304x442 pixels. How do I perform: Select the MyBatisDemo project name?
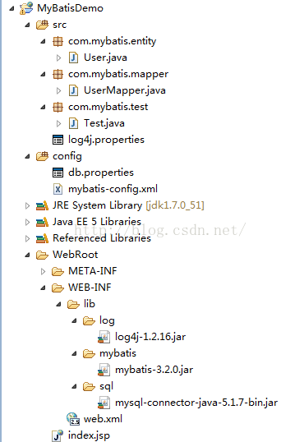70,8
